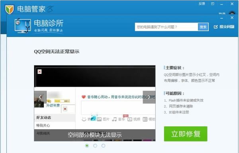Click the 提交问题 edit pencil icon

tap(215, 27)
